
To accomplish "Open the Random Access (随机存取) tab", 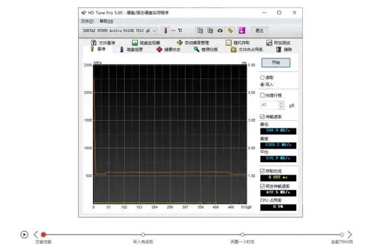I will tap(238, 43).
